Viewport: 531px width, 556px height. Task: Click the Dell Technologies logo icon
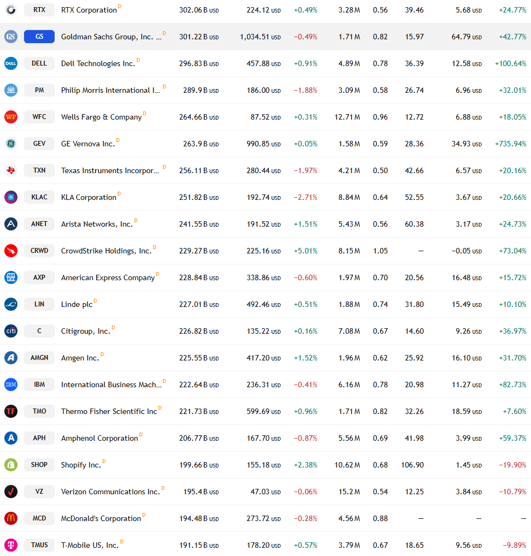(11, 63)
